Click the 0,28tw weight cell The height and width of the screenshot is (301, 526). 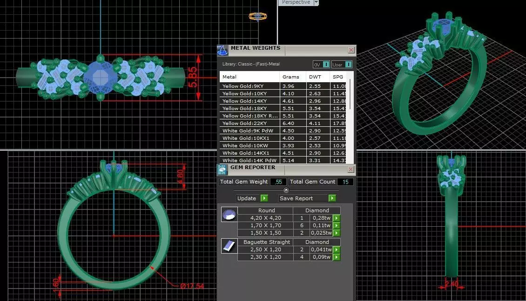pos(321,218)
